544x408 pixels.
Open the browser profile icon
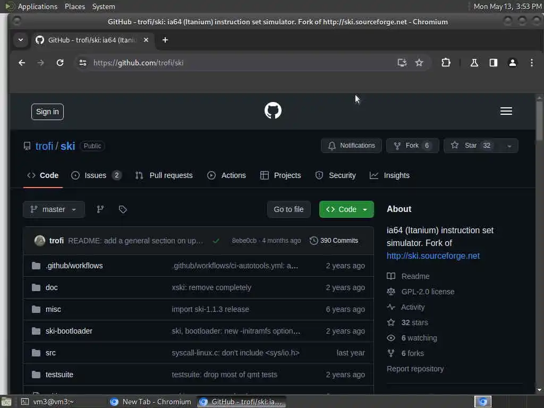click(512, 63)
